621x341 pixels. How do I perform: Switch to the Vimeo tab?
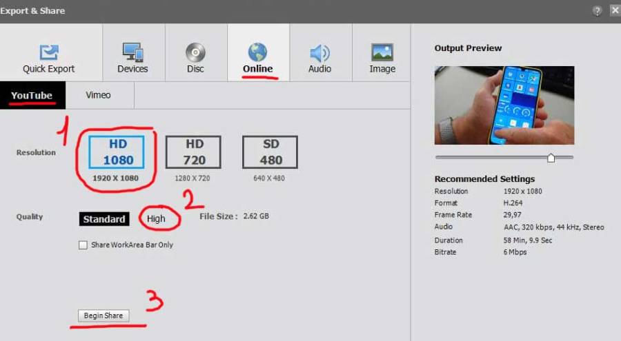[98, 95]
